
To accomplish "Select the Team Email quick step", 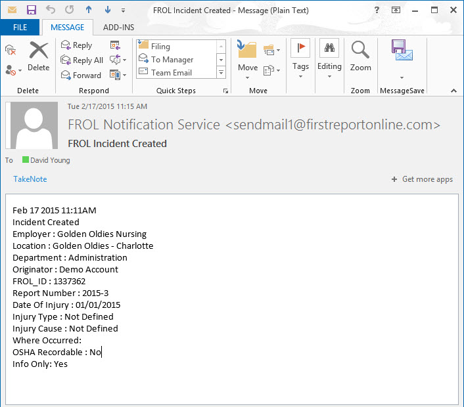I will coord(171,73).
